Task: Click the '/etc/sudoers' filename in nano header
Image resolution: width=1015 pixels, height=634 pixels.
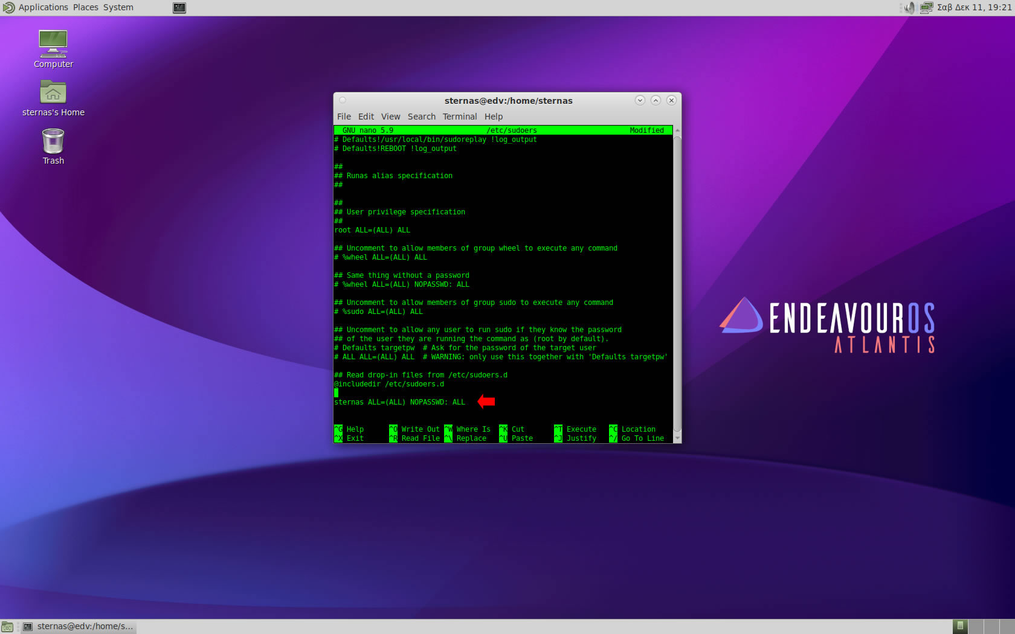Action: point(512,130)
